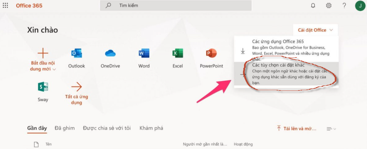This screenshot has height=149, width=367.
Task: Expand the Cài đặt Office dropdown
Action: 315,30
